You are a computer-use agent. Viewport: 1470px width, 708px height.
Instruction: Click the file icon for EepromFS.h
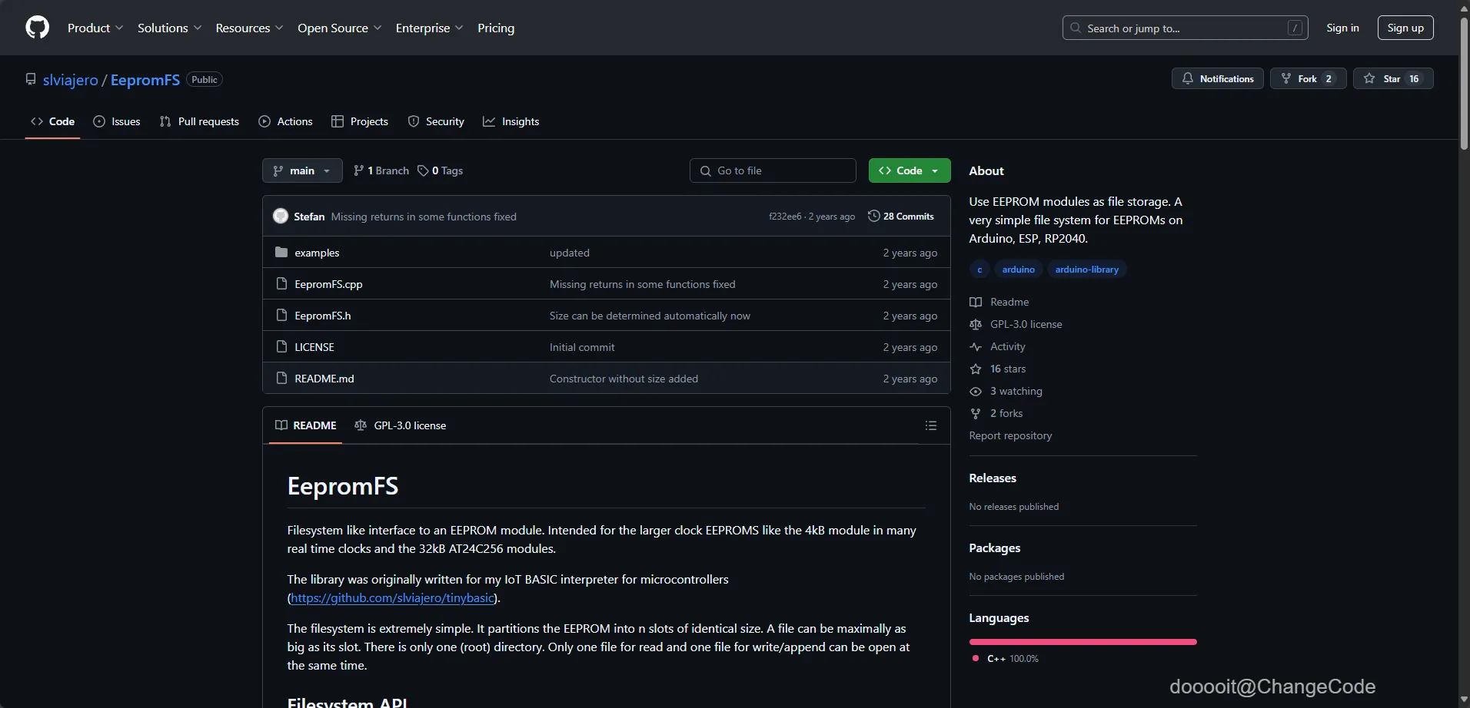tap(281, 315)
